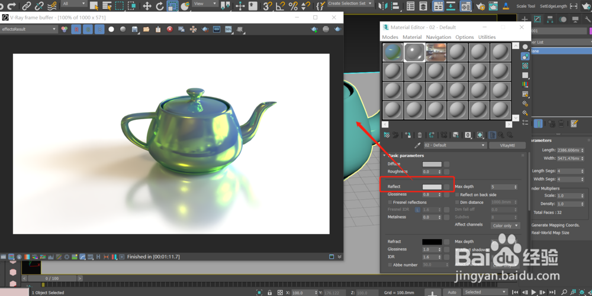The image size is (592, 296).
Task: Open the Affect channels Color only dropdown
Action: click(506, 226)
